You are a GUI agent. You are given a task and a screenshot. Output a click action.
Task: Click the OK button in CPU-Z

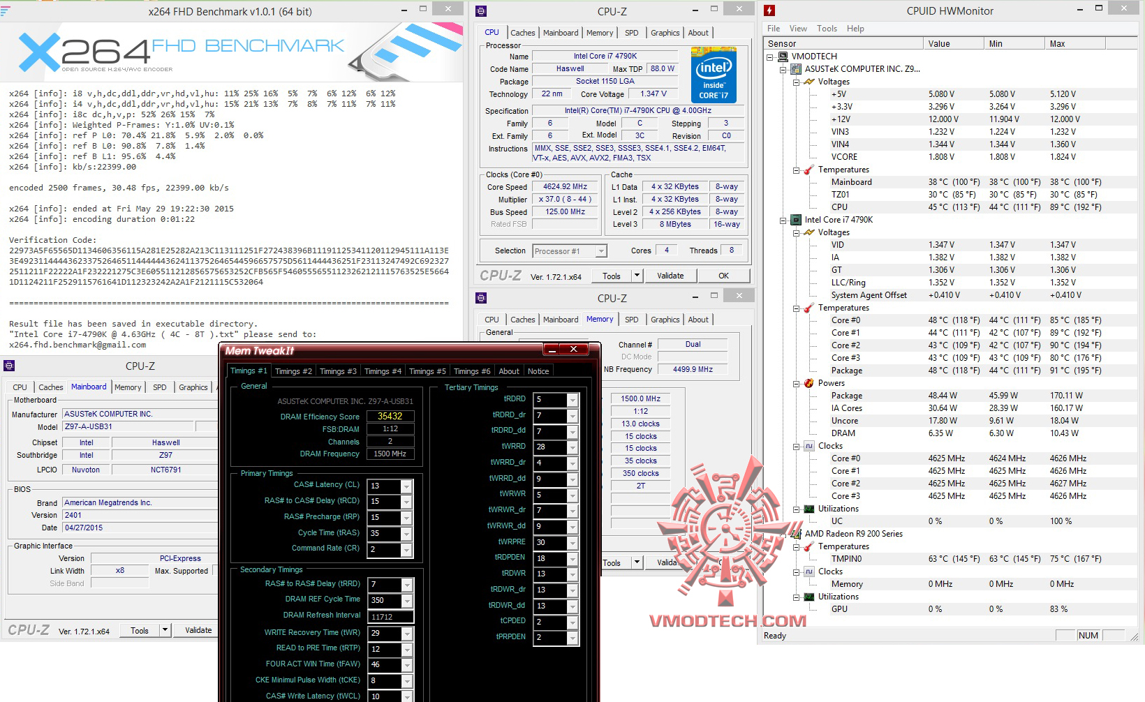(x=724, y=276)
